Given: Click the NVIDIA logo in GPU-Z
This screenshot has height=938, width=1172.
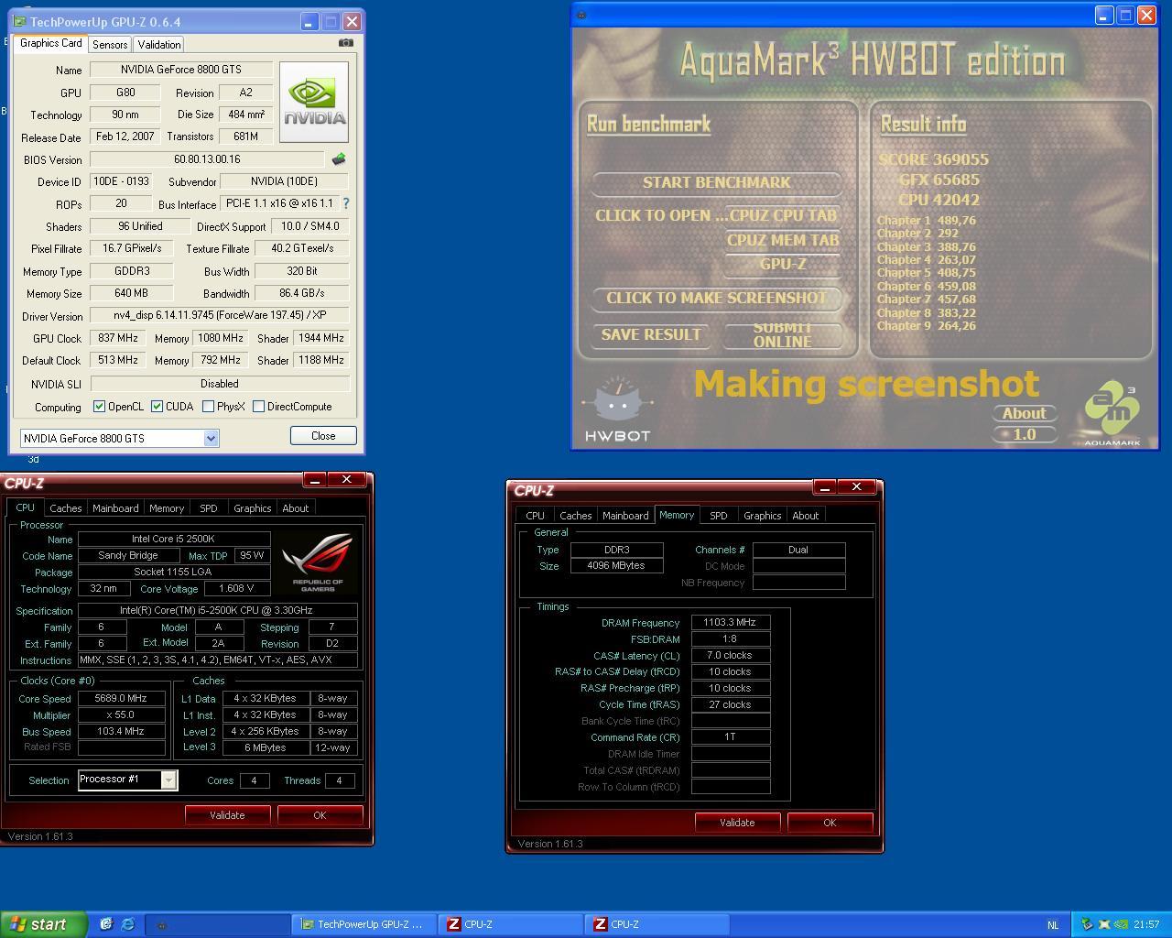Looking at the screenshot, I should pos(313,102).
